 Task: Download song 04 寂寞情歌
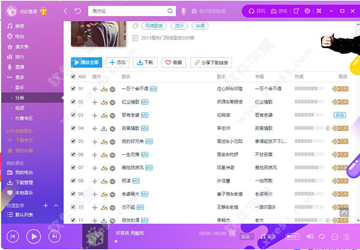104,128
